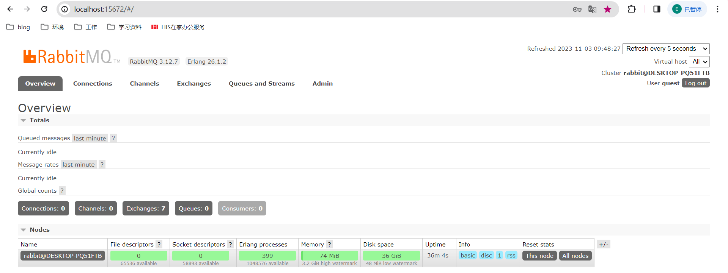728x273 pixels.
Task: Click help icon next to Global counts
Action: (x=62, y=190)
